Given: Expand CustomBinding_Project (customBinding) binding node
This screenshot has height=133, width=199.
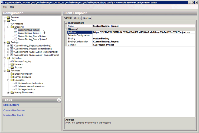Looking at the screenshot, I should click(8, 46).
